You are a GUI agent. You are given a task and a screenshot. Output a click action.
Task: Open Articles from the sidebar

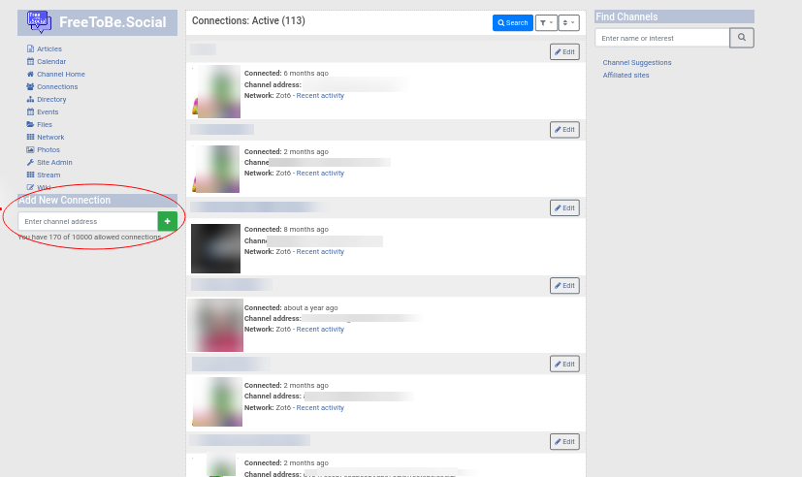click(x=49, y=49)
